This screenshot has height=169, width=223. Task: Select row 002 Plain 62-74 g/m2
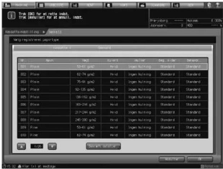113,74
